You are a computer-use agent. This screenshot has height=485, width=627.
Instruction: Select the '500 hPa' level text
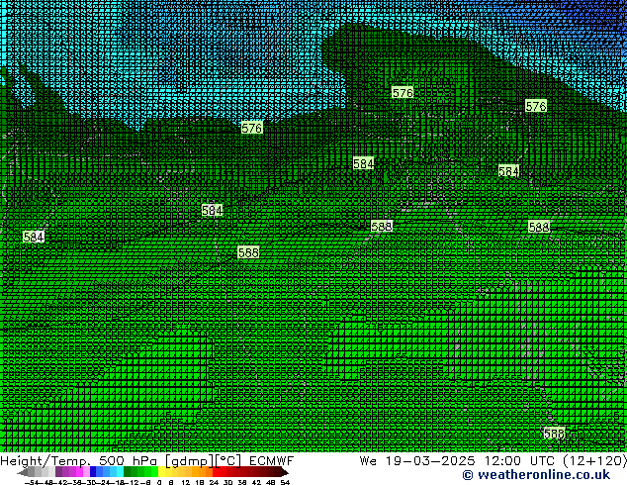click(x=128, y=461)
